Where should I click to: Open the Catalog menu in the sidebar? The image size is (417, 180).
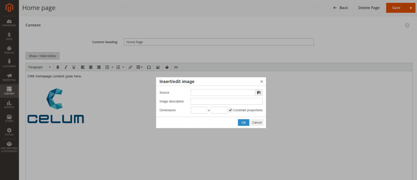pos(9,50)
